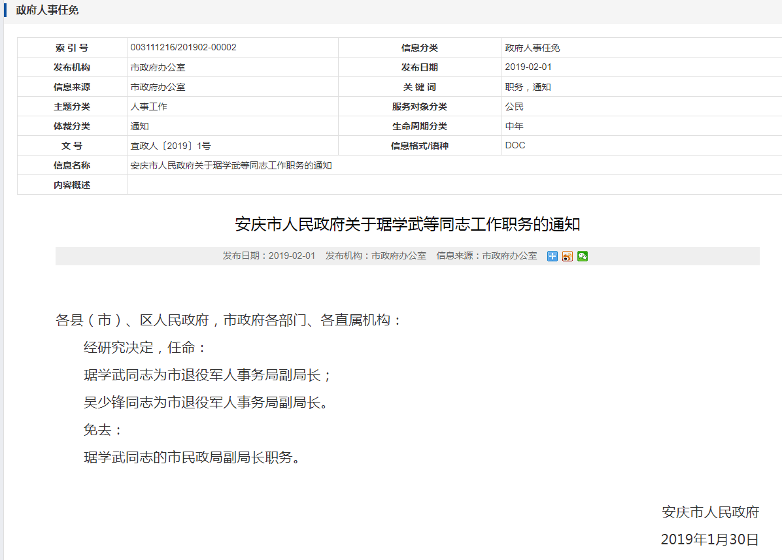Click line appointing 琚学武 as deputy director
The image size is (782, 560).
pyautogui.click(x=207, y=374)
